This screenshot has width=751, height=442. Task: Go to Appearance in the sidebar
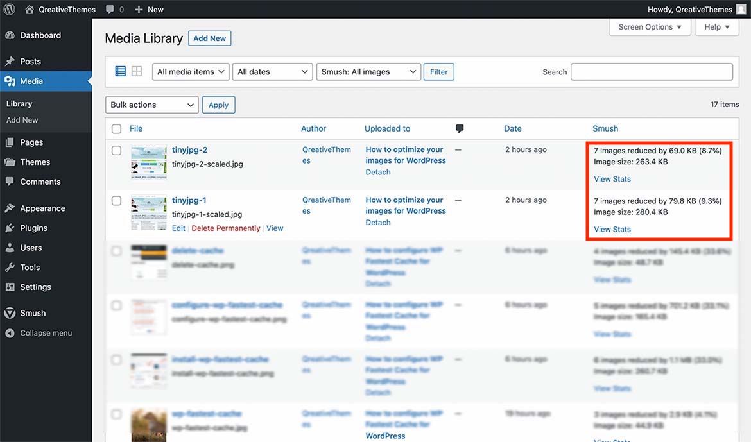(42, 208)
